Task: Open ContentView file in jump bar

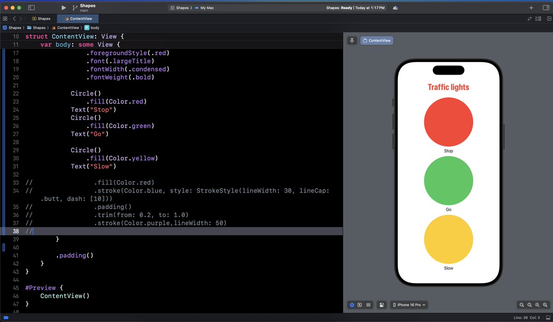Action: pyautogui.click(x=65, y=28)
